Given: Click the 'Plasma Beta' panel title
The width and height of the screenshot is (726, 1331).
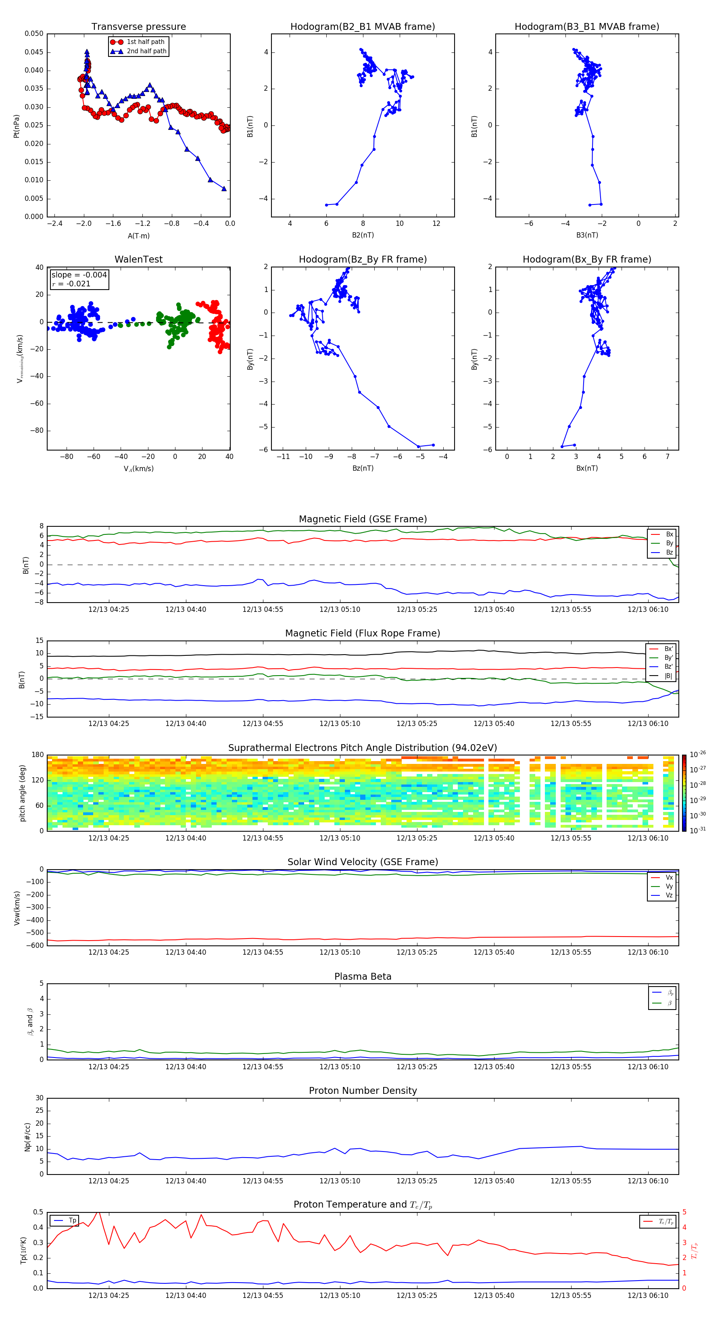Looking at the screenshot, I should (363, 976).
